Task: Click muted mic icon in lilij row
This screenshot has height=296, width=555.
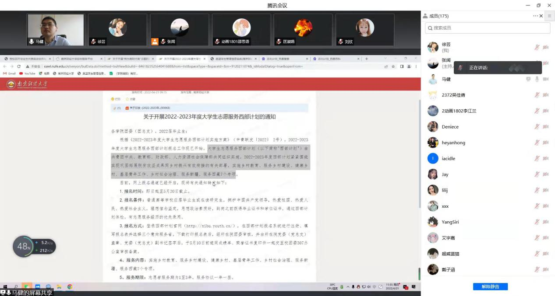Action: (x=537, y=190)
